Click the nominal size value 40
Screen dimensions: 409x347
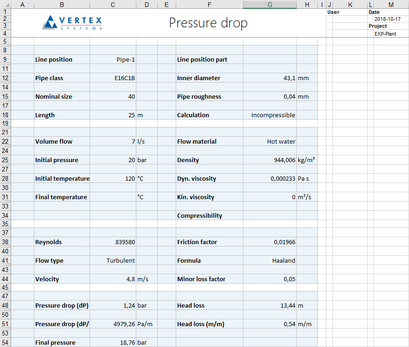(113, 96)
